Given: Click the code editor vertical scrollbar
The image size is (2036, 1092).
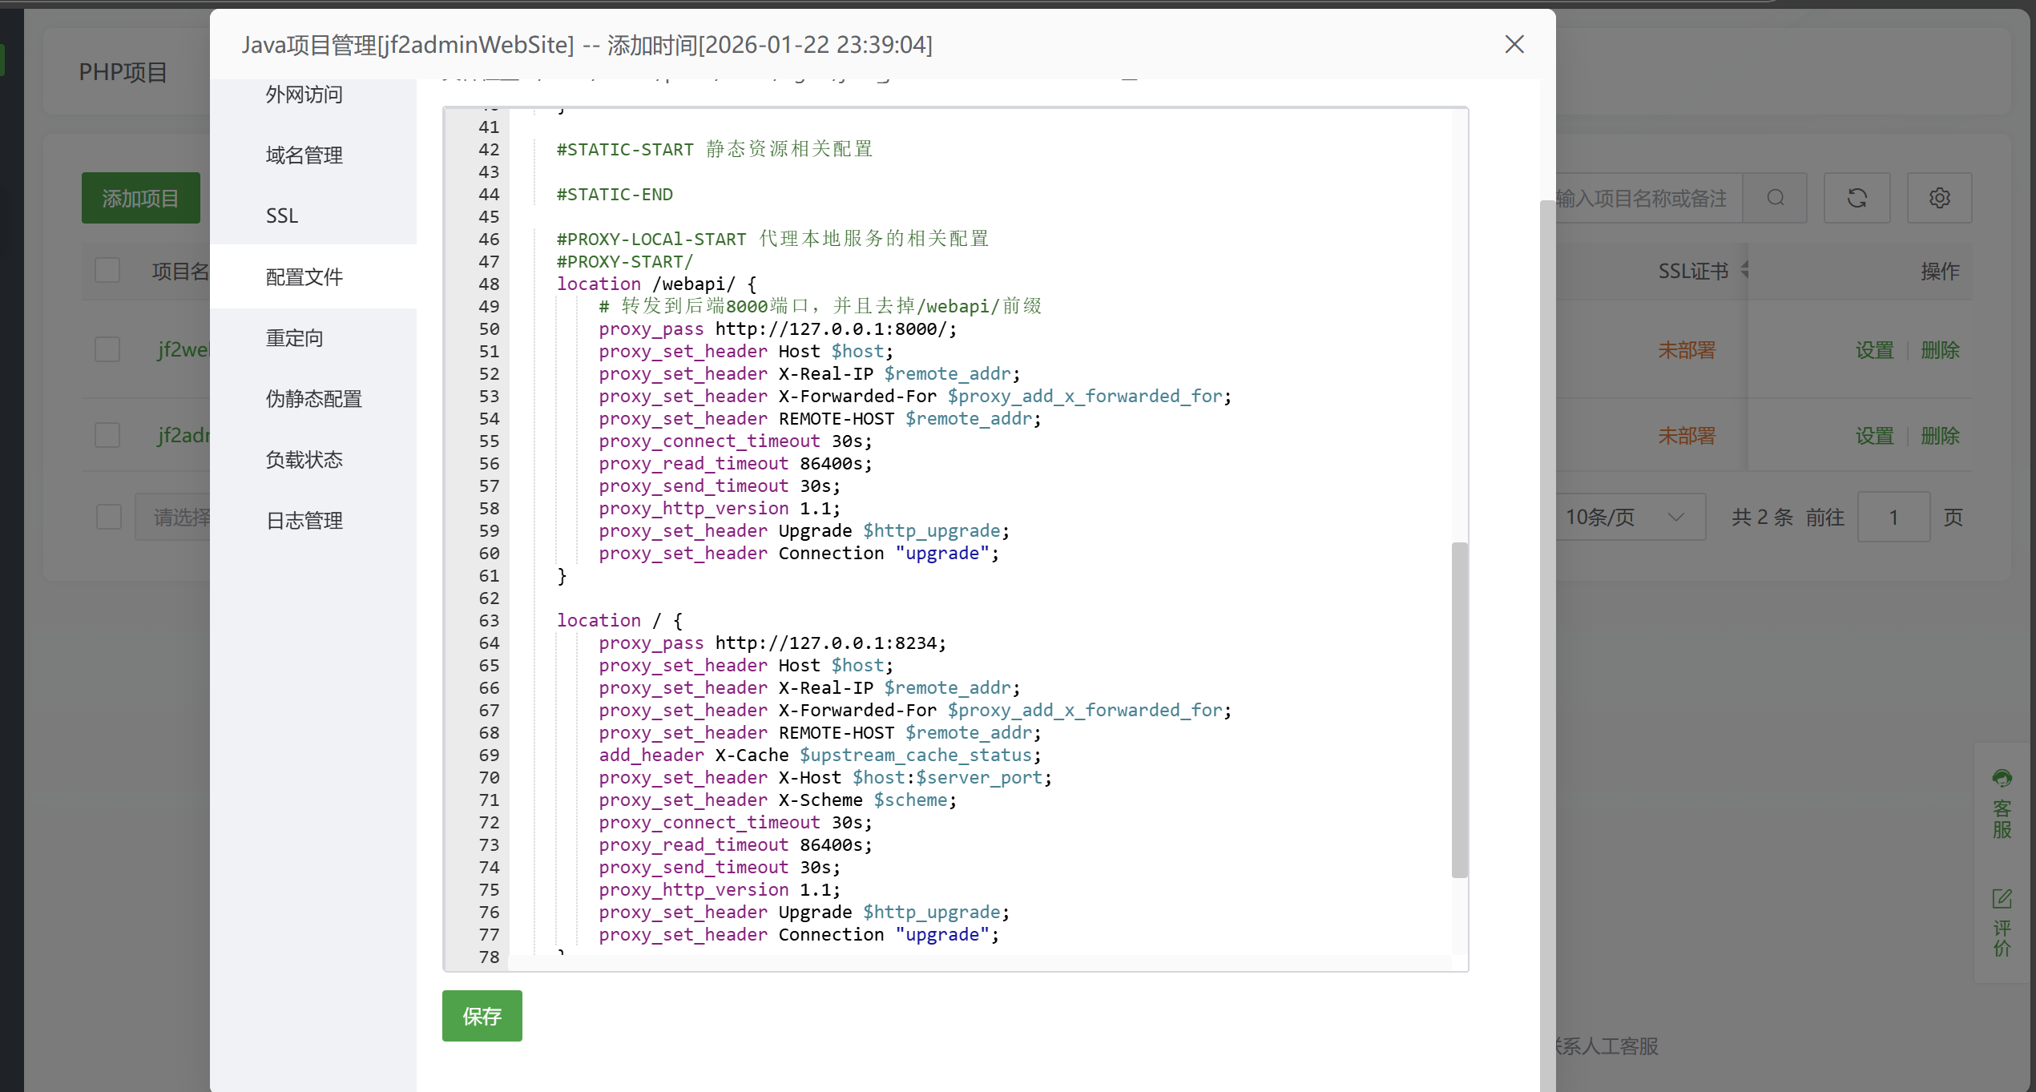Looking at the screenshot, I should tap(1459, 709).
